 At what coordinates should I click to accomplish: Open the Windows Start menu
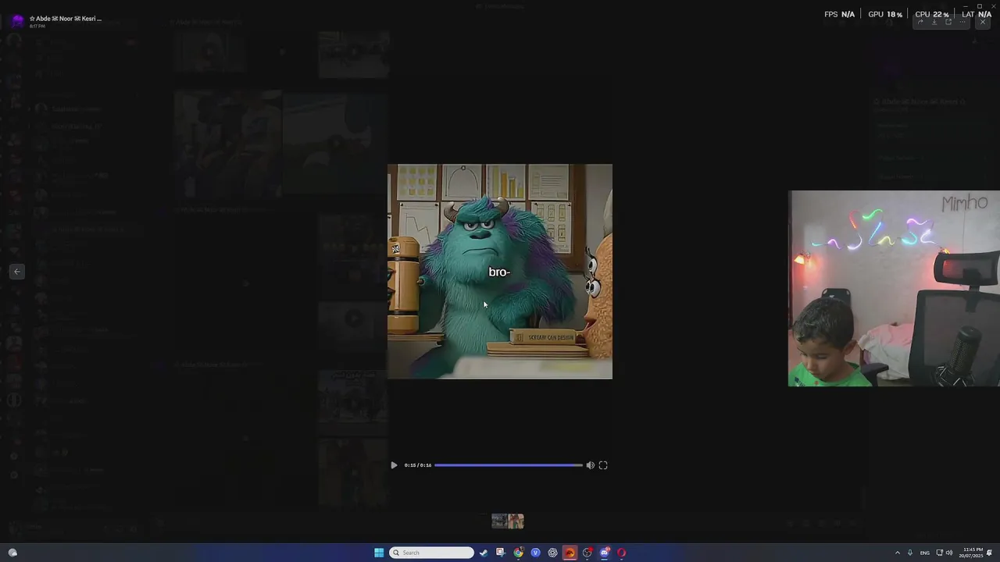point(379,553)
